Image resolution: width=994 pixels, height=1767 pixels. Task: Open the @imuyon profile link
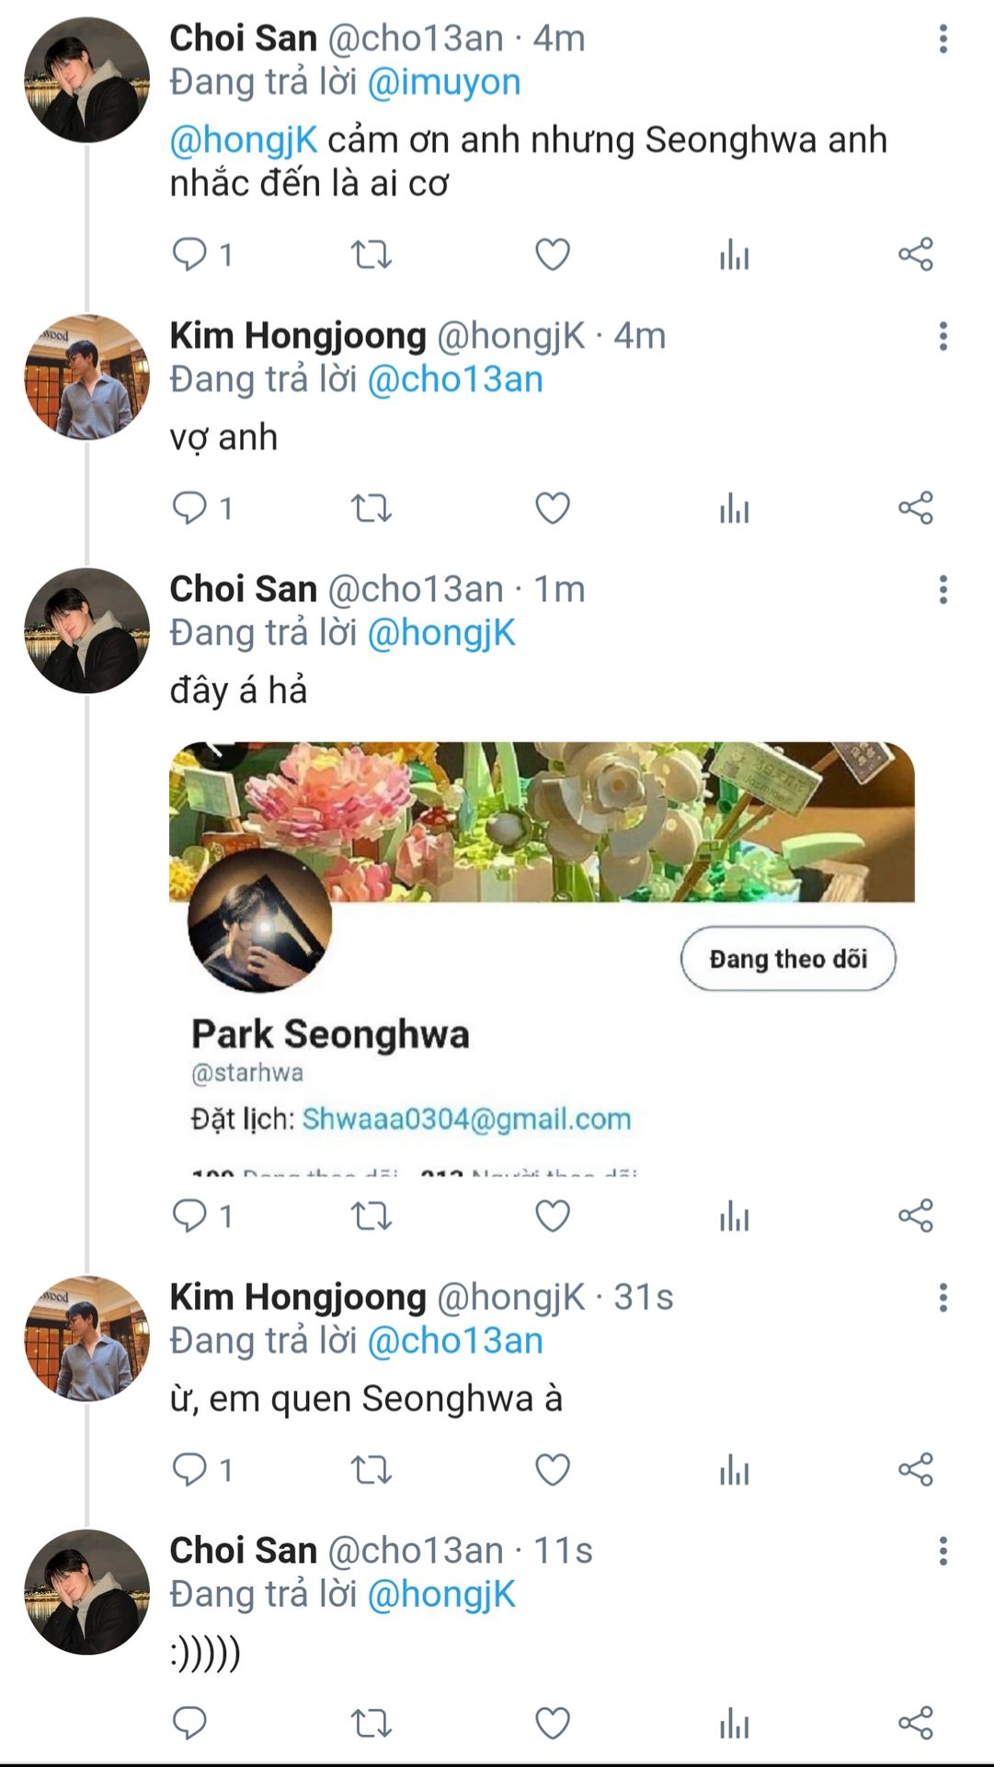[444, 83]
